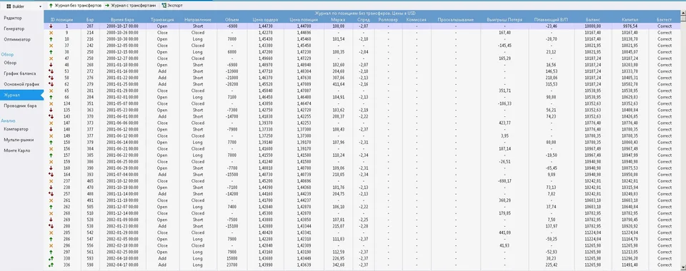
Task: Click the Бэктест column header
Action: pos(664,20)
